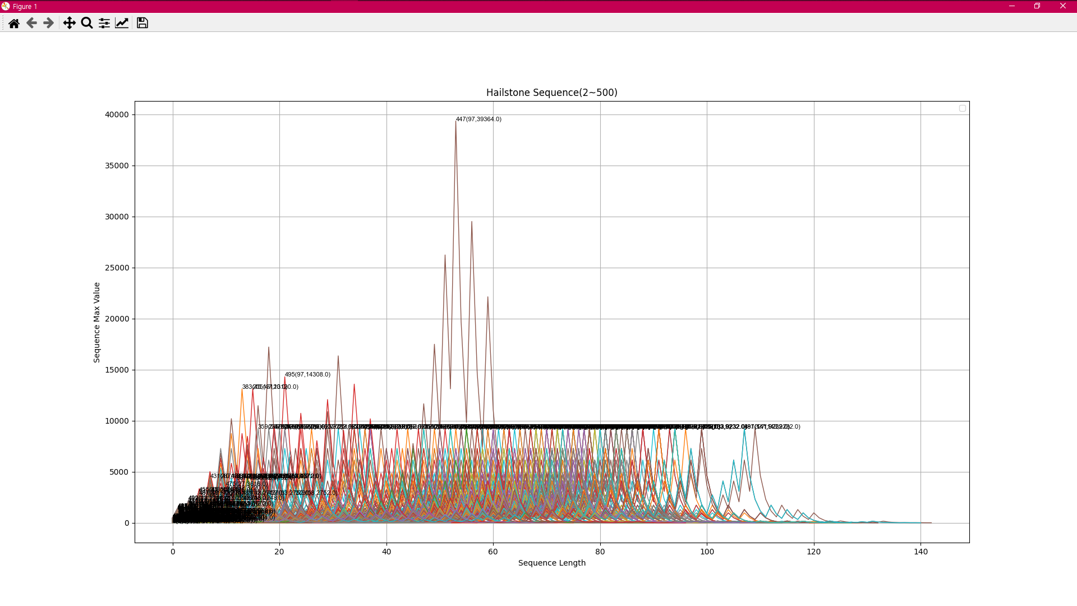Open Configure subplots settings

click(x=104, y=23)
